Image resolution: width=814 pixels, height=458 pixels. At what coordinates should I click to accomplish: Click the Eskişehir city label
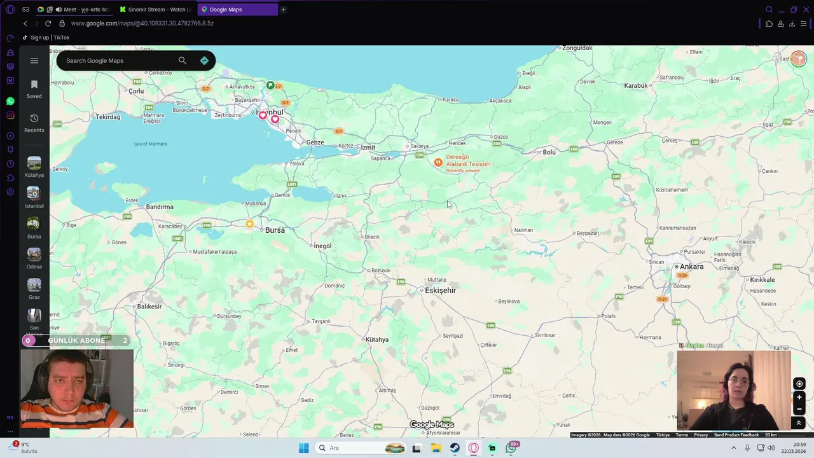click(x=441, y=290)
